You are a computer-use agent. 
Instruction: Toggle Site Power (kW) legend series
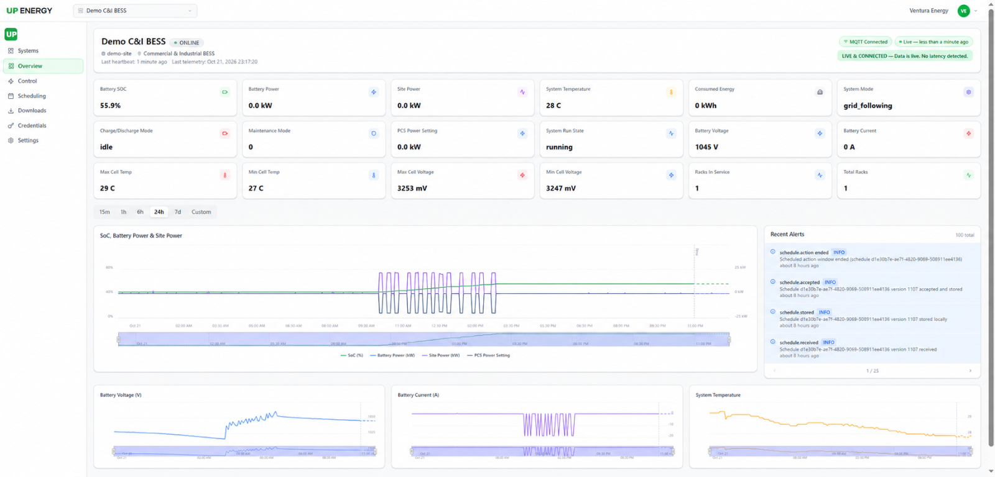coord(441,355)
